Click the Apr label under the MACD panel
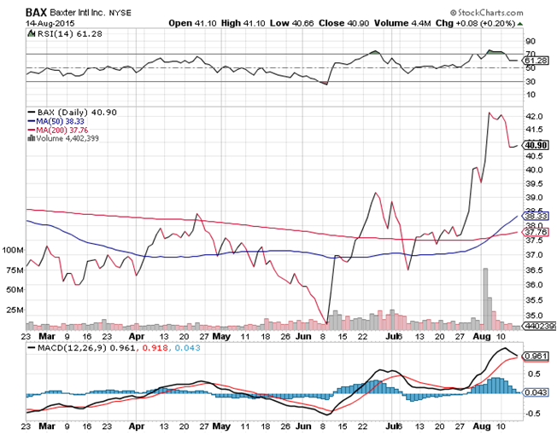This screenshot has height=435, width=557. tap(137, 426)
